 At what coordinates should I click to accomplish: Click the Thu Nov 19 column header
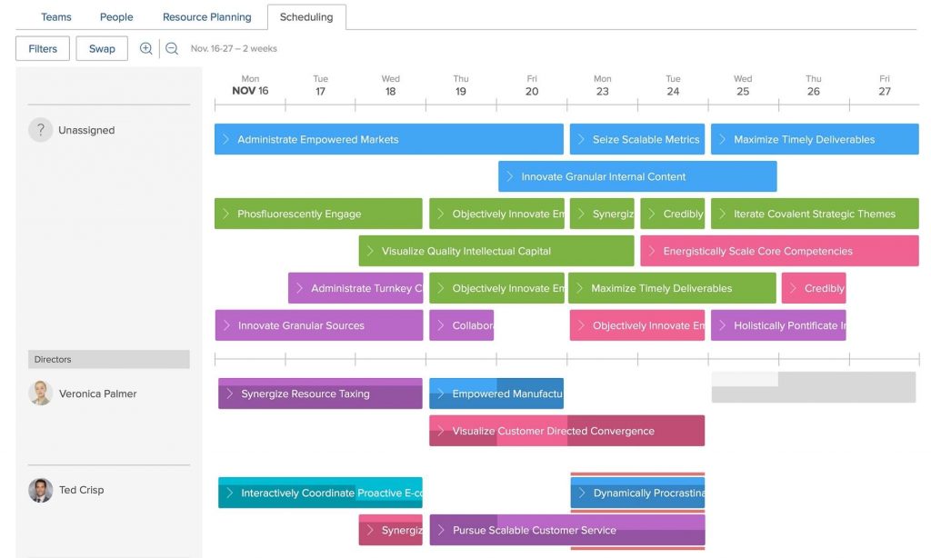(x=460, y=85)
